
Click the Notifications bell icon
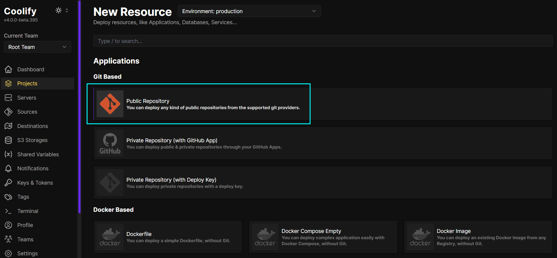(x=8, y=169)
